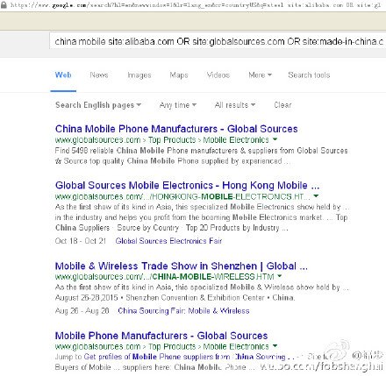
Task: Open the Maps tab
Action: click(179, 75)
